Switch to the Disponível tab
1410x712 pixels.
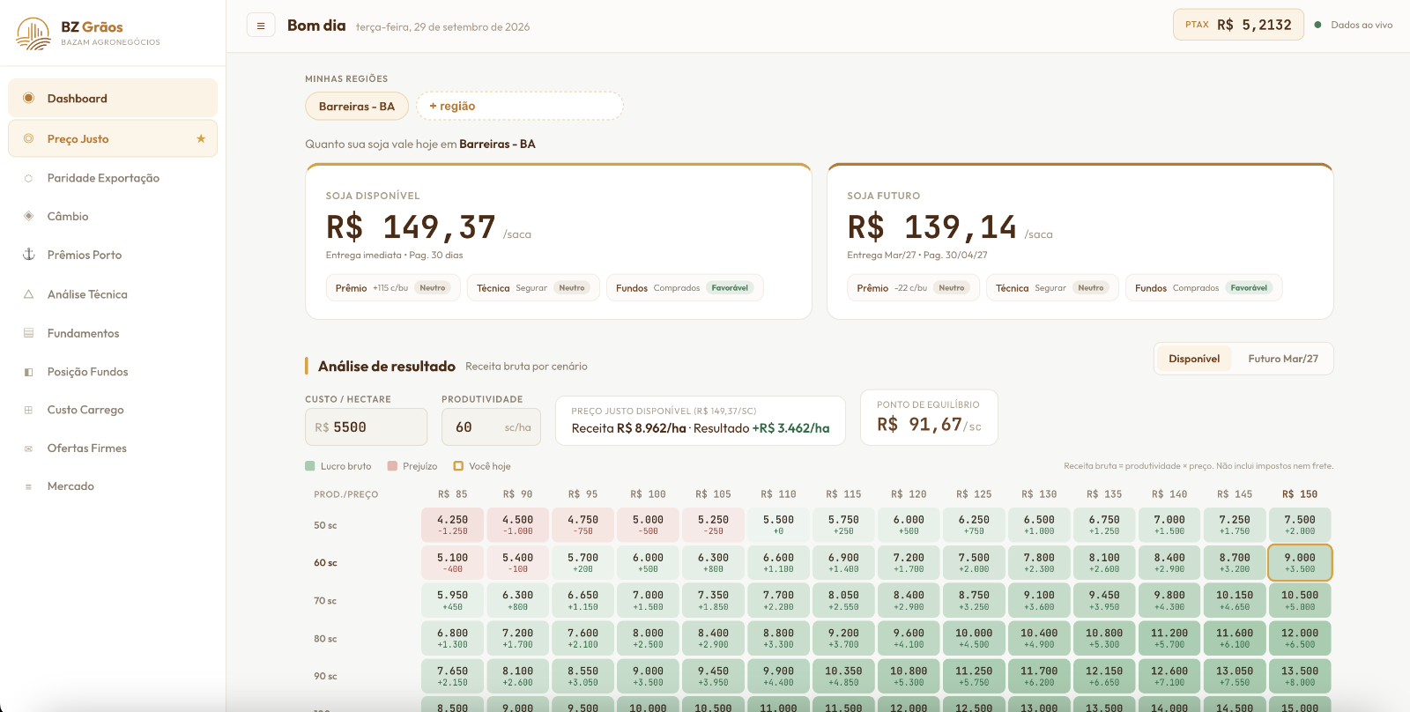pos(1194,359)
